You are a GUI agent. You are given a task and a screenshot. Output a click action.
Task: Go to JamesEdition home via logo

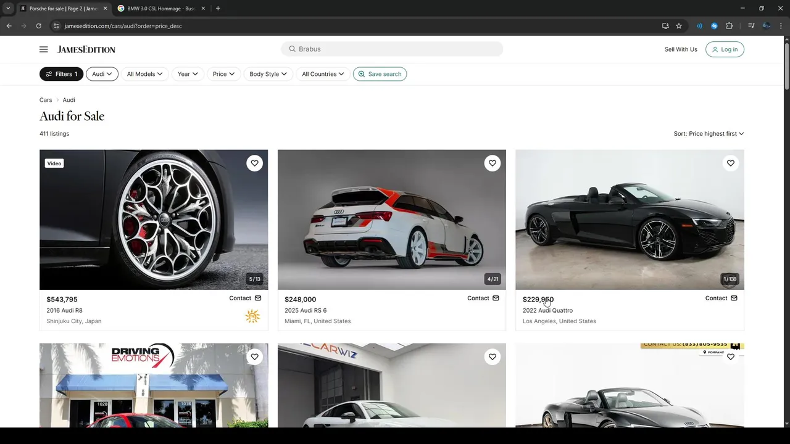point(86,49)
